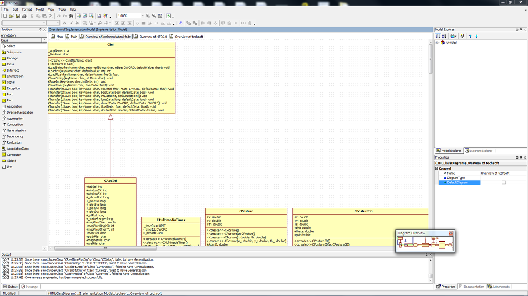Click the Enumeration tool in Toolbox
The height and width of the screenshot is (296, 528).
[x=15, y=76]
